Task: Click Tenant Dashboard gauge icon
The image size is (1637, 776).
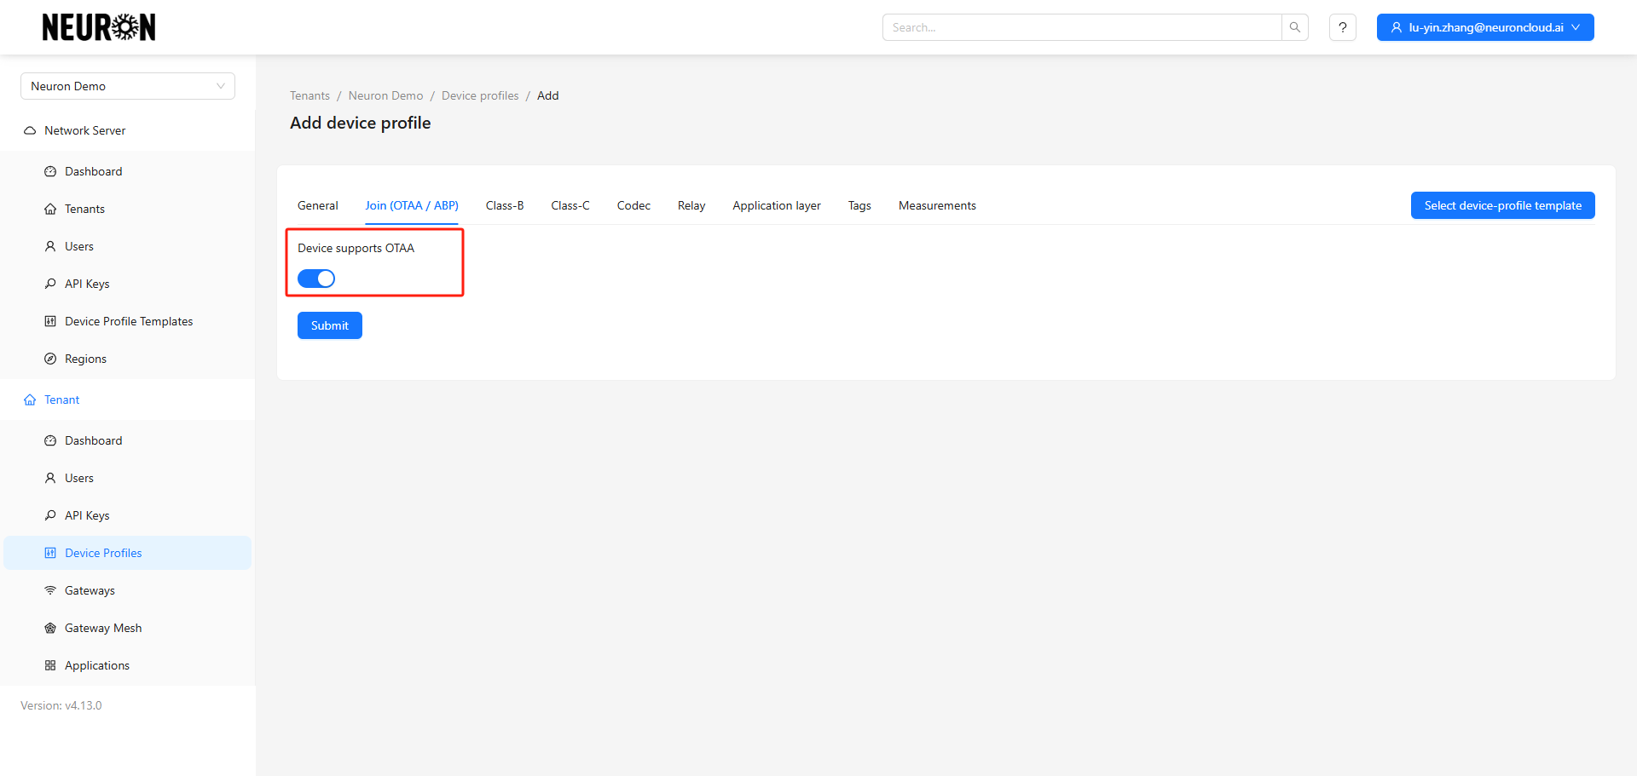Action: pos(50,440)
